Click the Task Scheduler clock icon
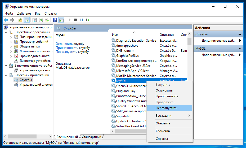 pyautogui.click(x=16, y=37)
